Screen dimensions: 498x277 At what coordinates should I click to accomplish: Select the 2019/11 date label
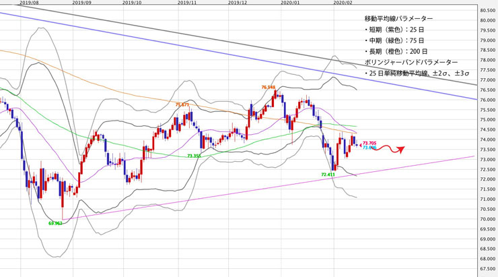click(187, 2)
